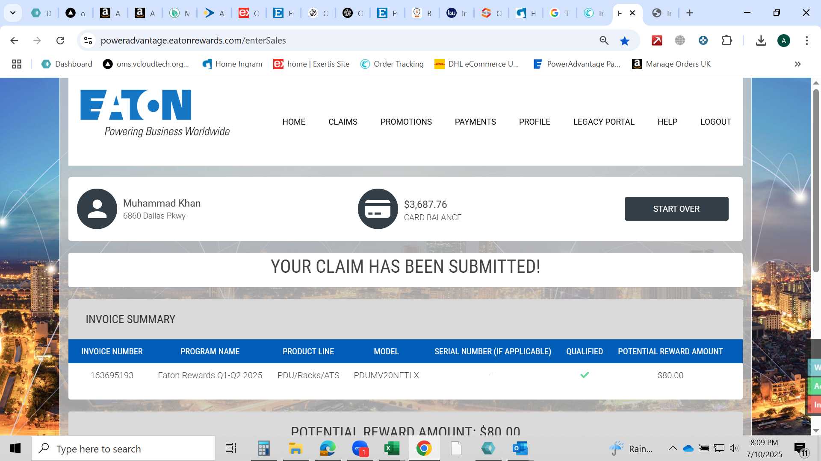Click LOGOUT in the navigation

pos(716,122)
